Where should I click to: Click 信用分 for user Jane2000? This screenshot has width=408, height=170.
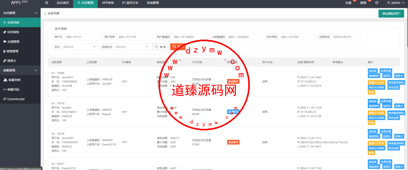coord(387,136)
